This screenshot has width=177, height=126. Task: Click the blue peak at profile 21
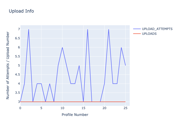108,29
